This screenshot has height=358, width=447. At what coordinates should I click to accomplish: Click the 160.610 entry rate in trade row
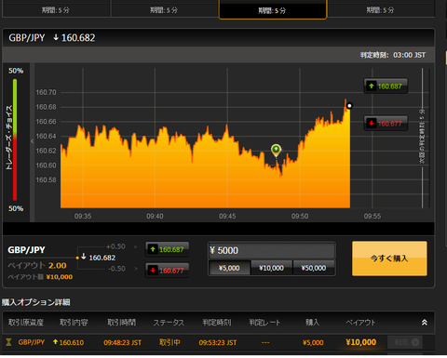(68, 342)
